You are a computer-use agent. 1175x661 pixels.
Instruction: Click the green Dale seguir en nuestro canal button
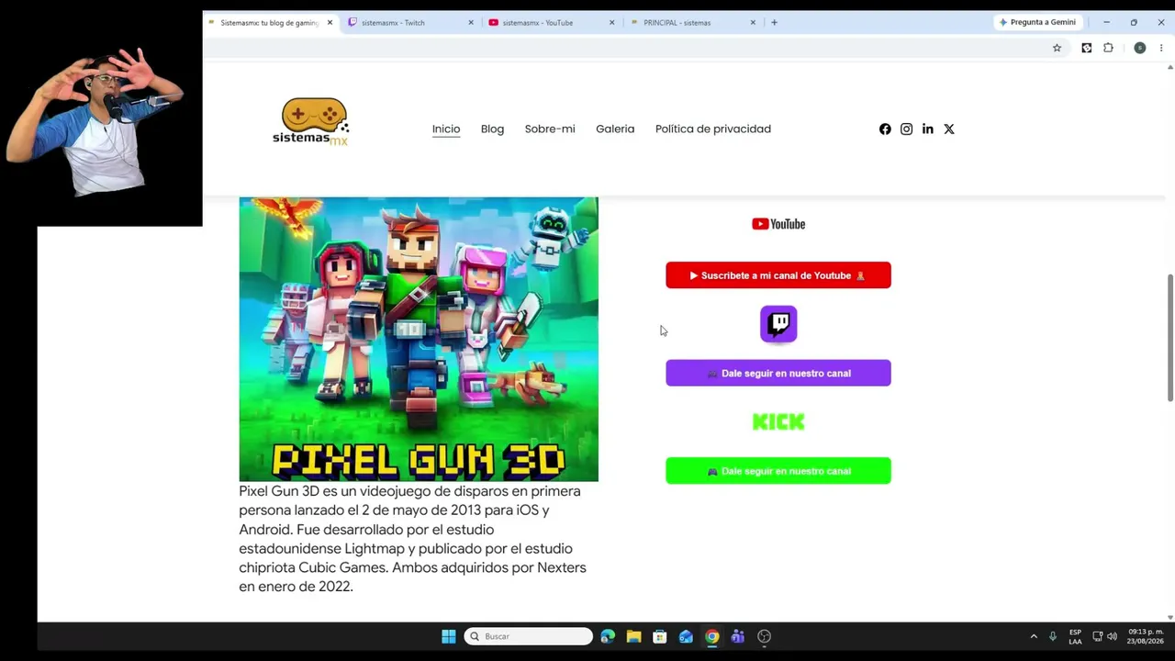[778, 471]
